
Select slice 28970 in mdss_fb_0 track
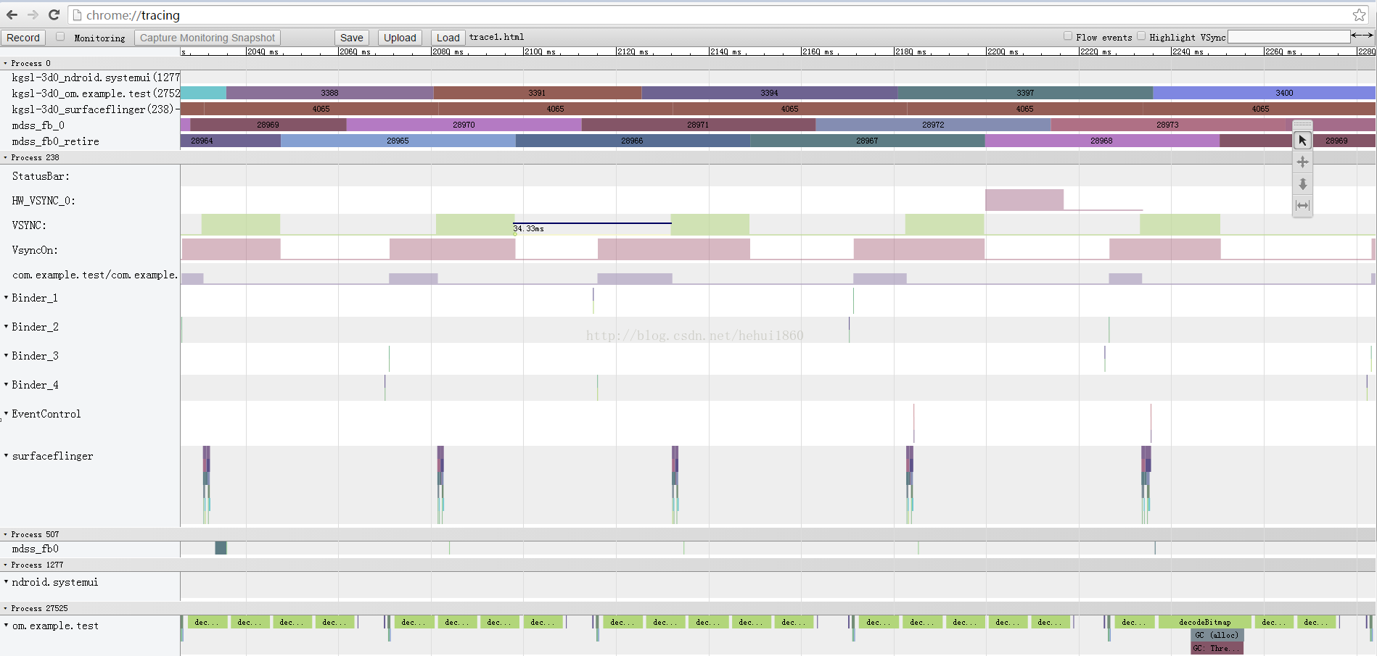(464, 125)
